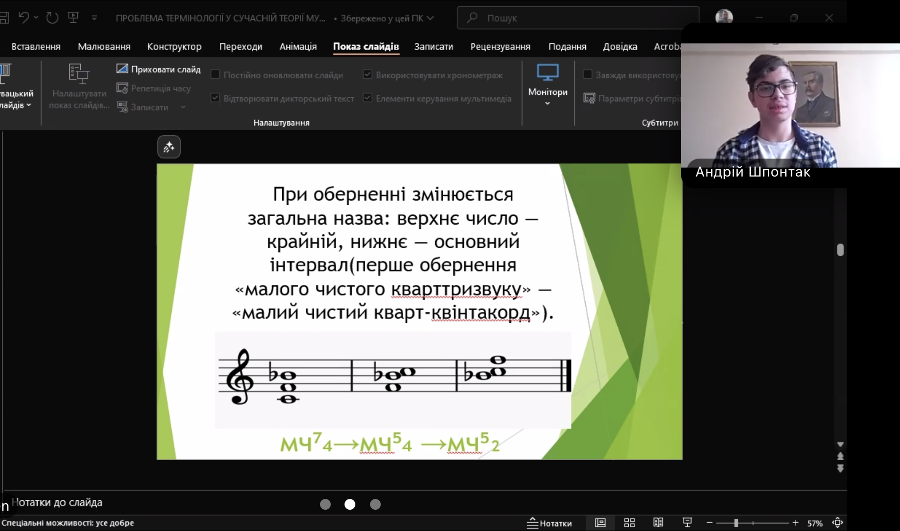The width and height of the screenshot is (900, 531).
Task: Click the Репетиція часу icon
Action: 122,88
